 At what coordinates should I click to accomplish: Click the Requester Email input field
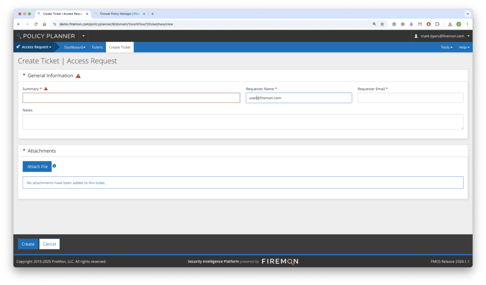pos(410,98)
